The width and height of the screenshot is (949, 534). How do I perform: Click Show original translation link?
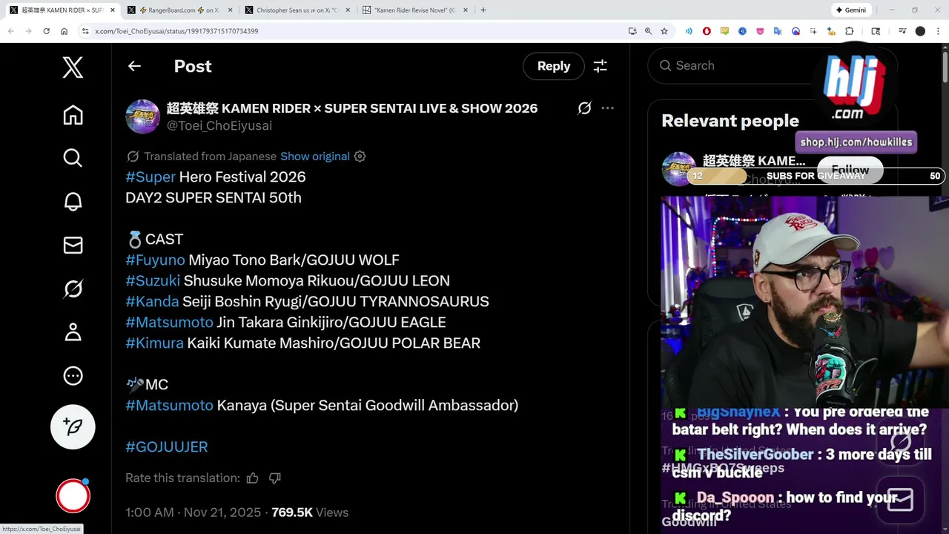point(315,156)
